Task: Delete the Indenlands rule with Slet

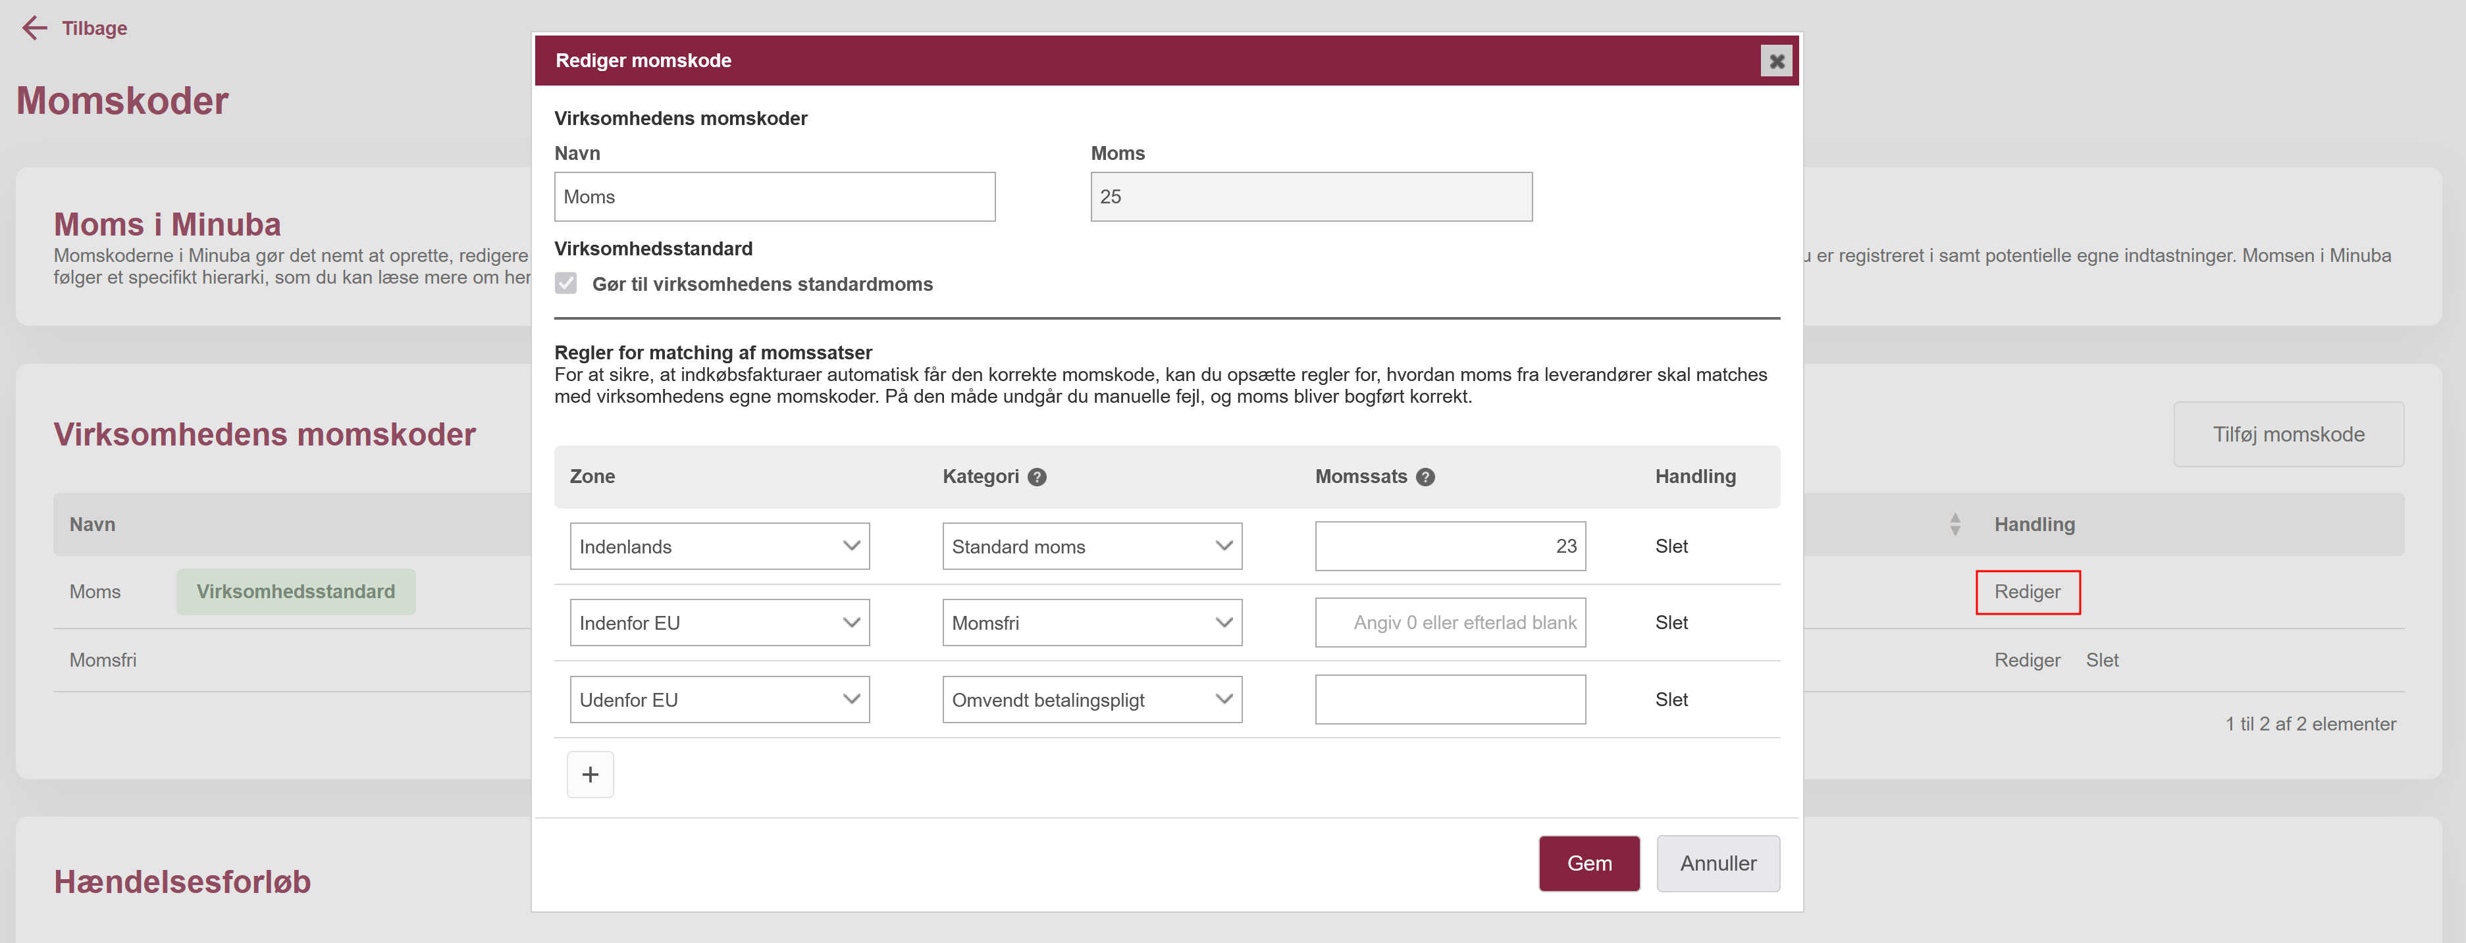Action: tap(1671, 546)
